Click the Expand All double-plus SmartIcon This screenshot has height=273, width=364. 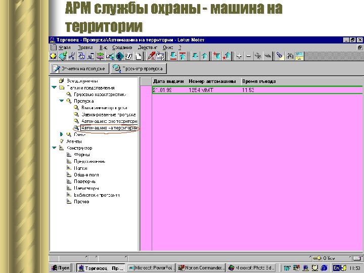click(x=258, y=56)
